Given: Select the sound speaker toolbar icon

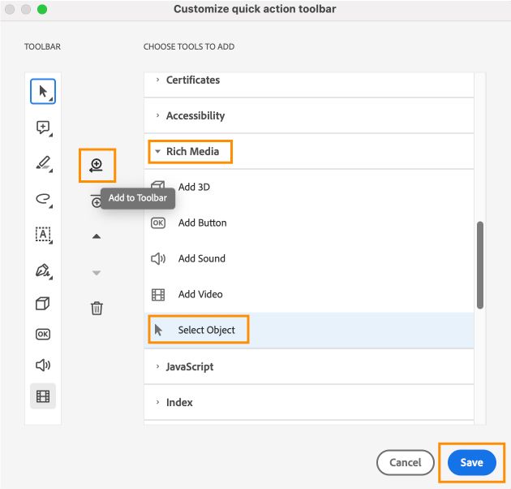Looking at the screenshot, I should pyautogui.click(x=43, y=366).
